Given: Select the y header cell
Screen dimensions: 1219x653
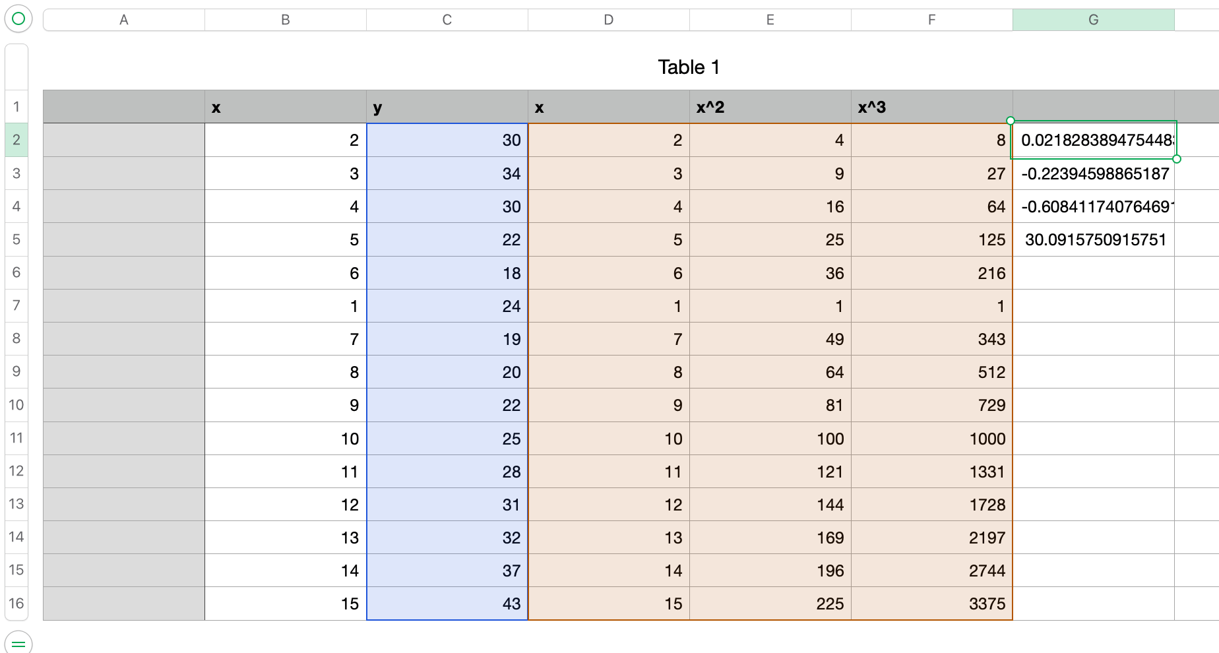Looking at the screenshot, I should coord(447,107).
